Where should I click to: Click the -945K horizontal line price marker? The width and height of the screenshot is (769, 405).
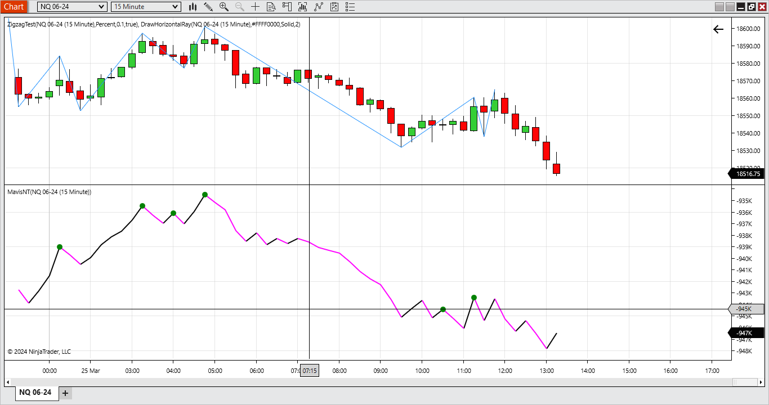pyautogui.click(x=746, y=309)
